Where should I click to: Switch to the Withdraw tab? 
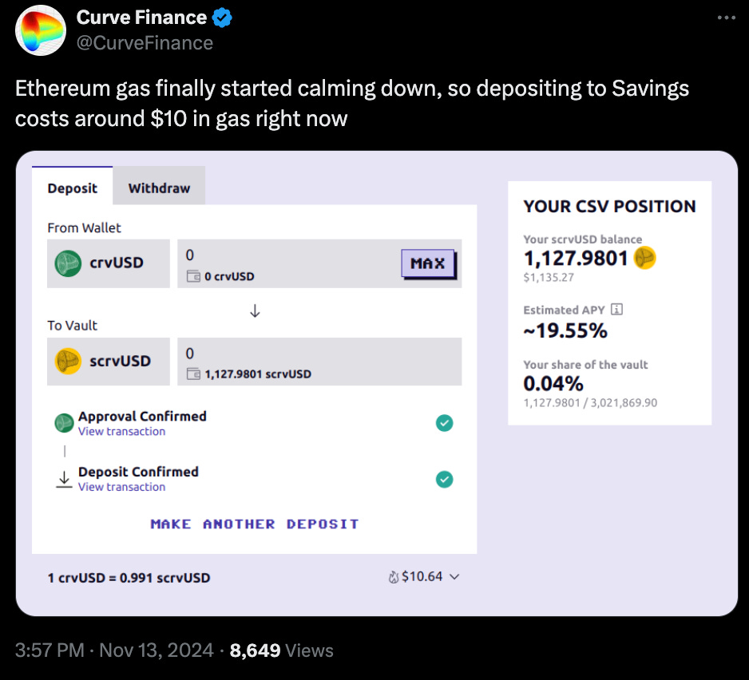tap(159, 188)
